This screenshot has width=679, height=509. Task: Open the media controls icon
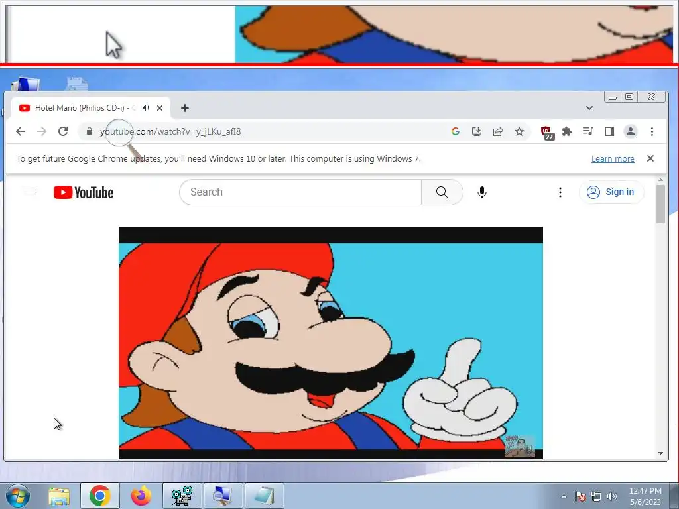coord(587,131)
